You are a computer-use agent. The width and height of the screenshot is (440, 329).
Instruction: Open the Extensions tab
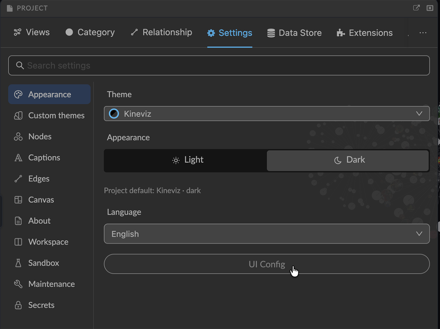(365, 33)
